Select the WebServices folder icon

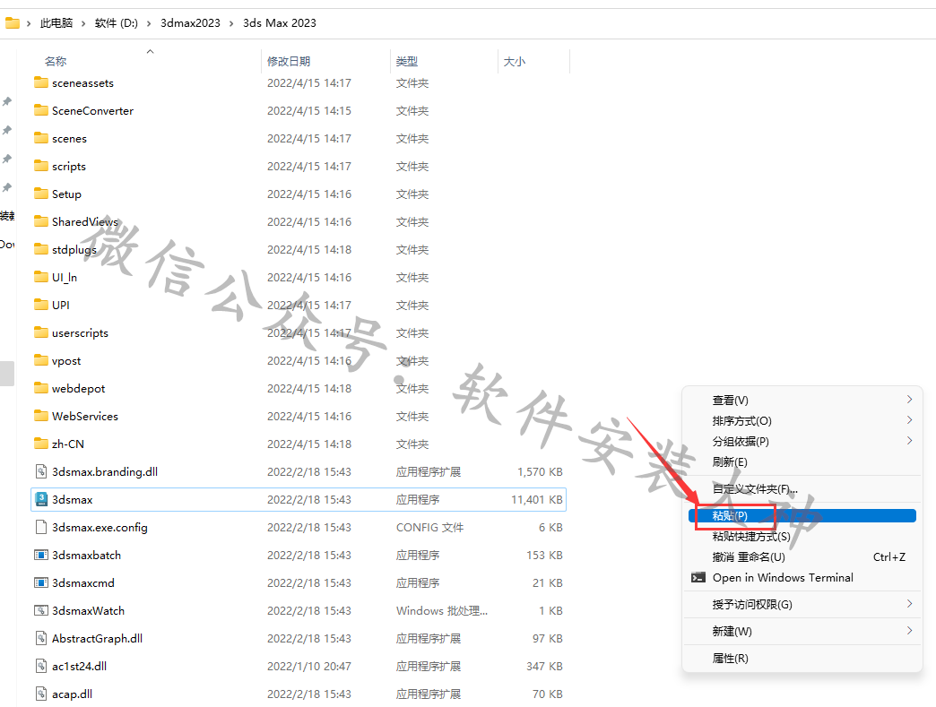coord(41,415)
